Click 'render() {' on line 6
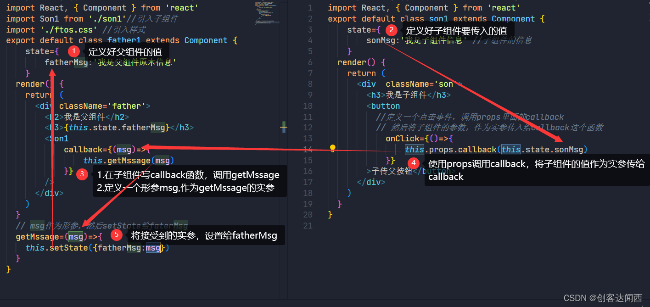650x307 pixels. tap(361, 62)
